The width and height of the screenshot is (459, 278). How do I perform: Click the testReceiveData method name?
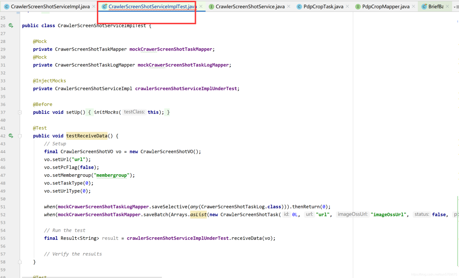87,136
